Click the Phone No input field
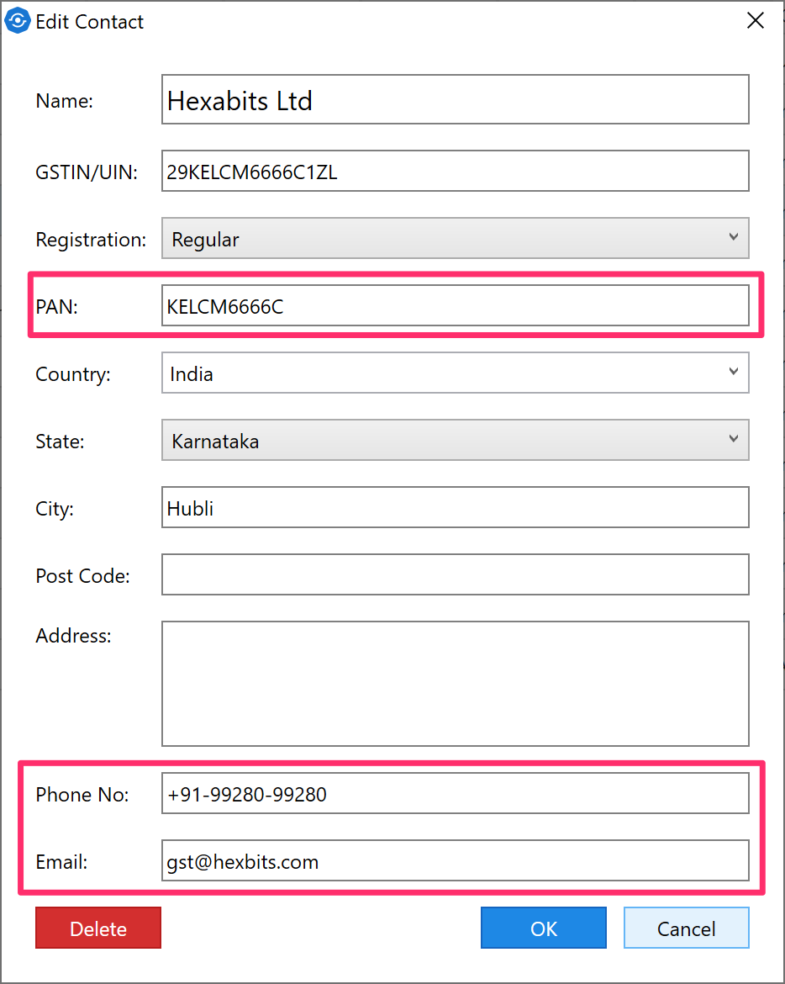The image size is (785, 984). [x=455, y=794]
